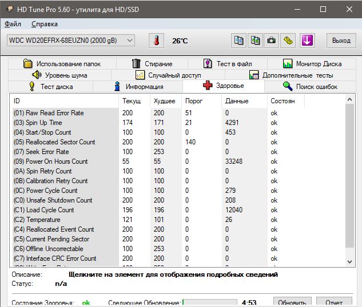The height and width of the screenshot is (307, 362).
Task: Click the Отчет button
Action: click(x=334, y=302)
